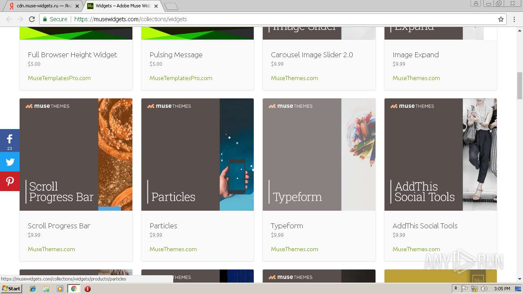Click Chrome icon in taskbar
The image size is (523, 294).
point(74,289)
